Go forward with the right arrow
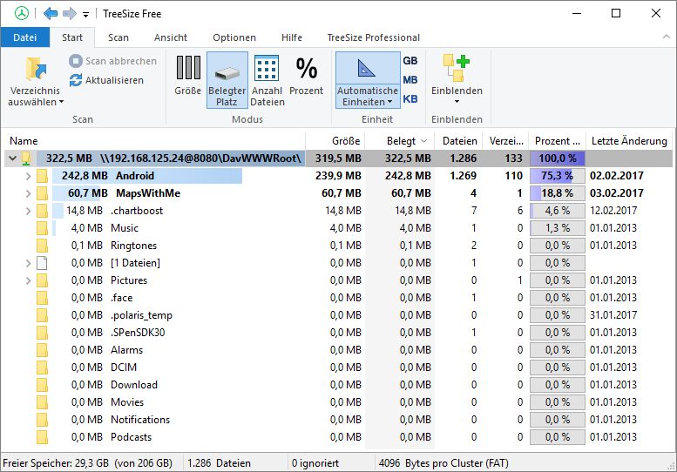The height and width of the screenshot is (472, 677). pyautogui.click(x=70, y=14)
